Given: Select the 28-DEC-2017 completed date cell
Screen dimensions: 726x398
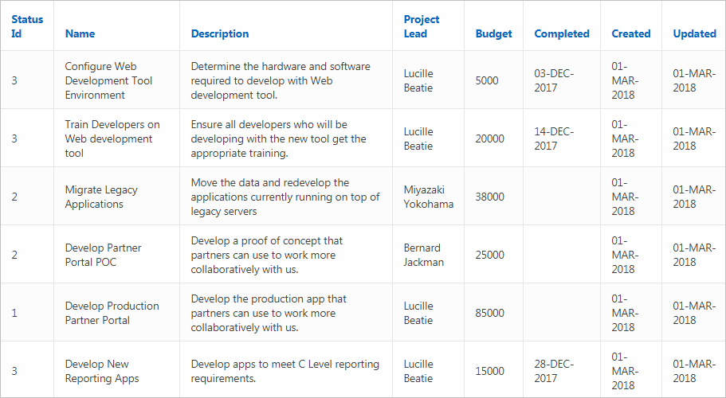Looking at the screenshot, I should point(554,371).
